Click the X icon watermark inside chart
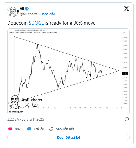Image resolution: width=136 pixels, height=148 pixels. 27,105
